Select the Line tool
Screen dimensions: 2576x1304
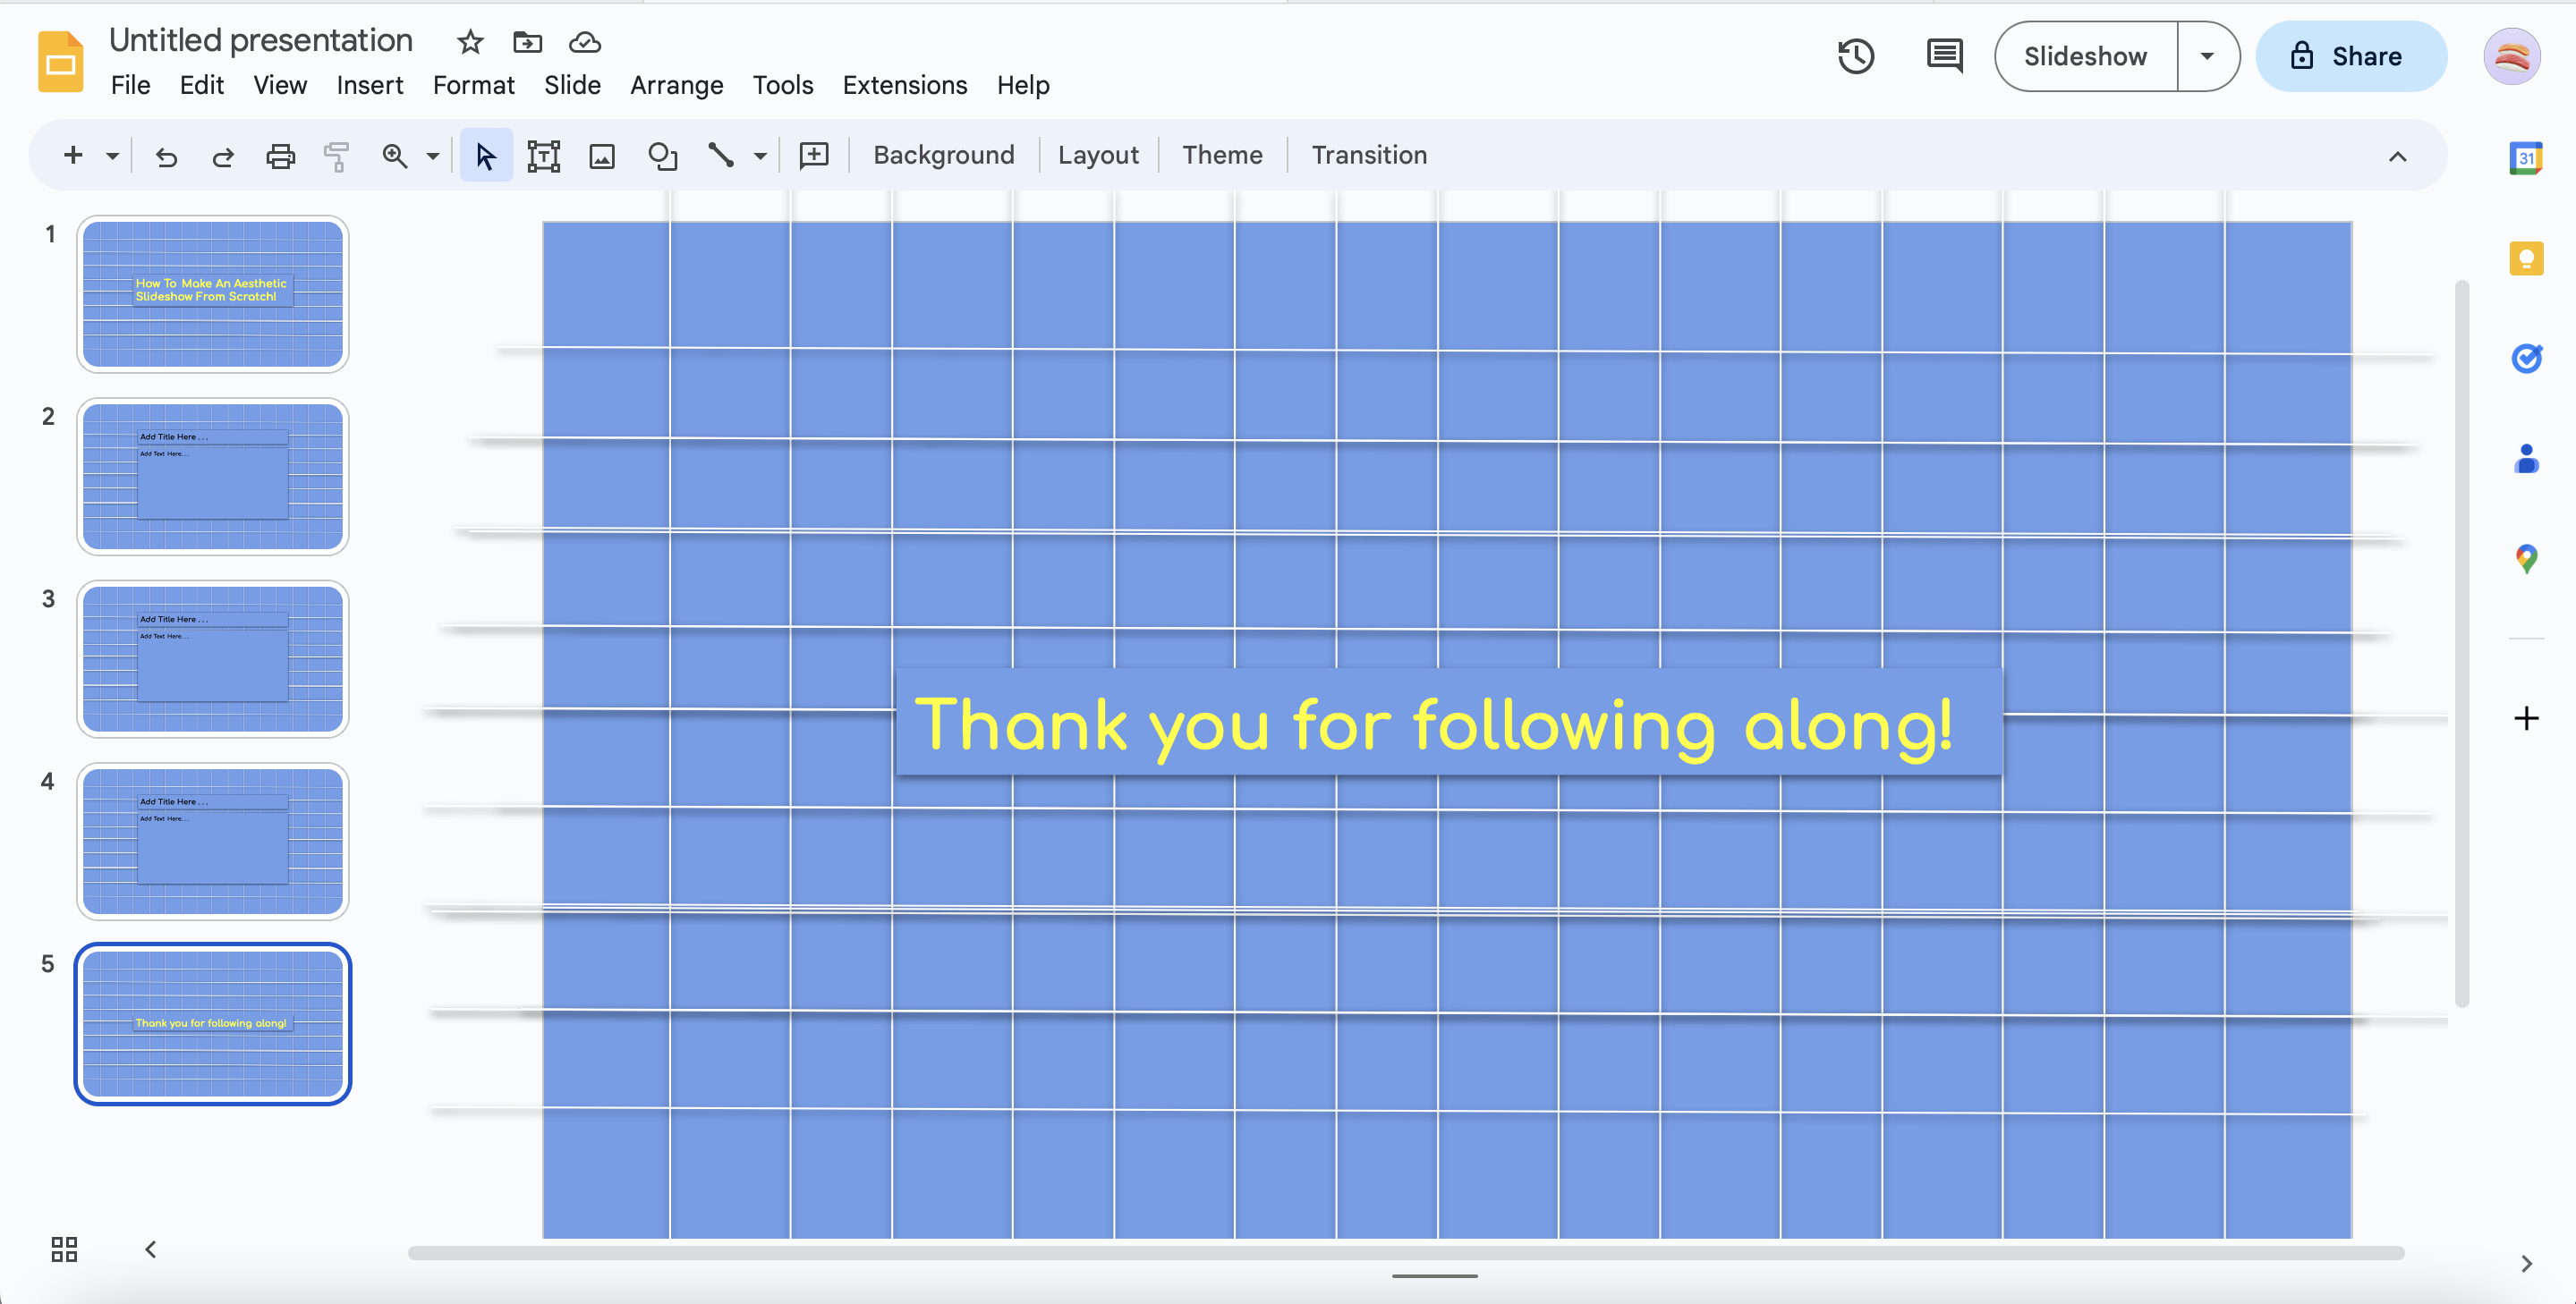(720, 156)
